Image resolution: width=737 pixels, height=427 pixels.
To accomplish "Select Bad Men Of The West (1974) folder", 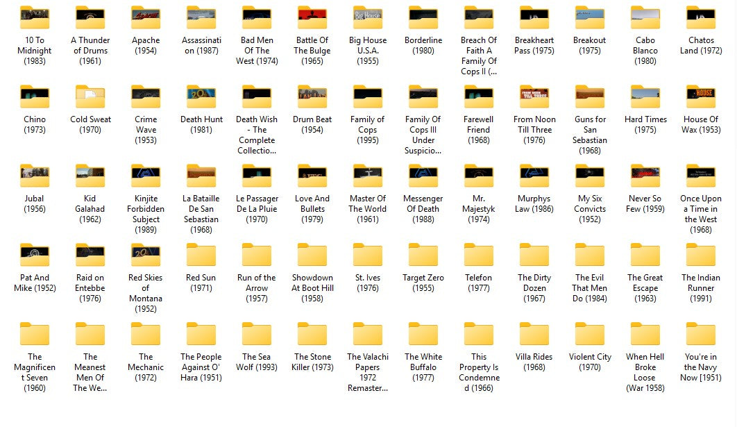I will 257,18.
